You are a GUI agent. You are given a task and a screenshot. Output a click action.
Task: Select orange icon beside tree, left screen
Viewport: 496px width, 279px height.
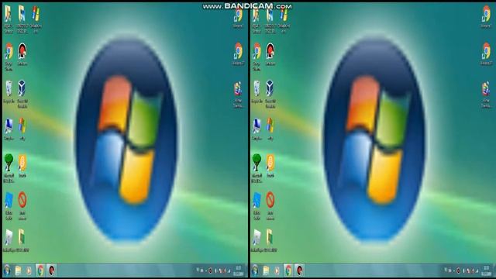click(x=22, y=163)
